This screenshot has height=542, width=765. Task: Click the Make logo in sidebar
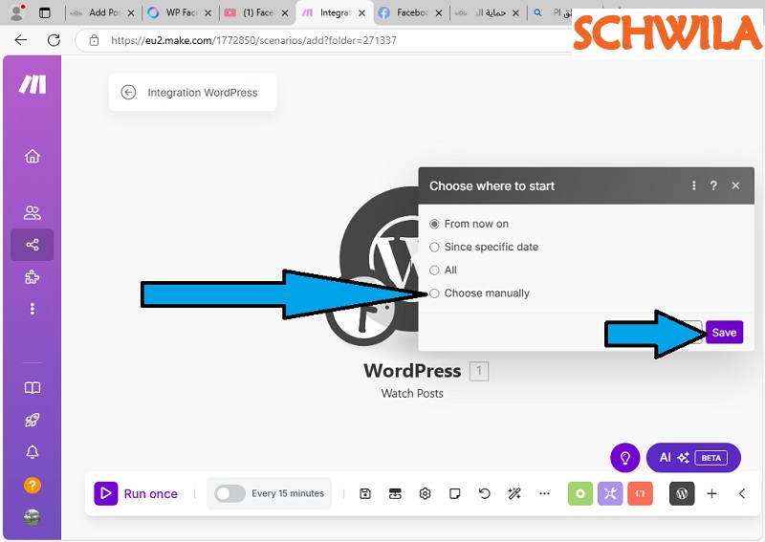coord(33,84)
